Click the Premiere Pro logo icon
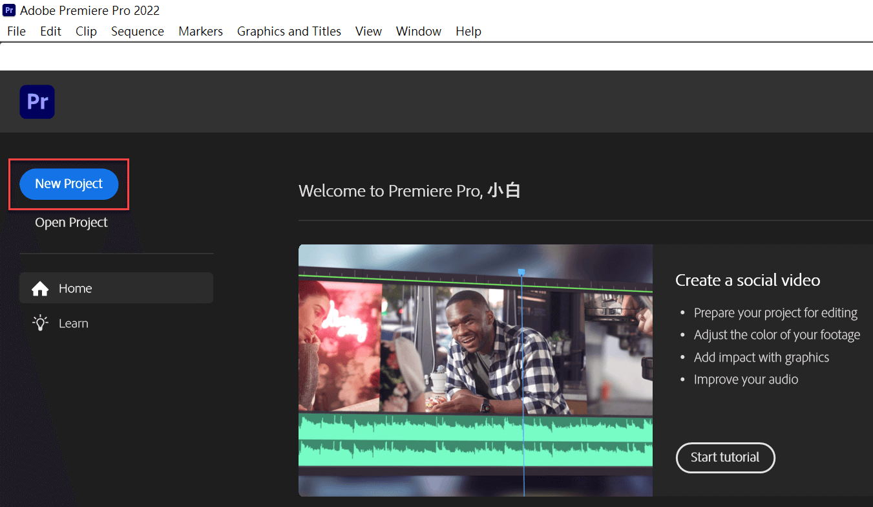 coord(37,102)
